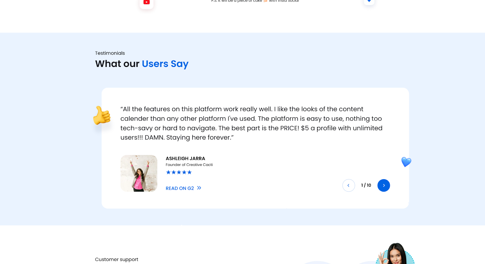Select the five-star rating under Ashleigh Jarra
This screenshot has height=264, width=485.
(x=179, y=172)
